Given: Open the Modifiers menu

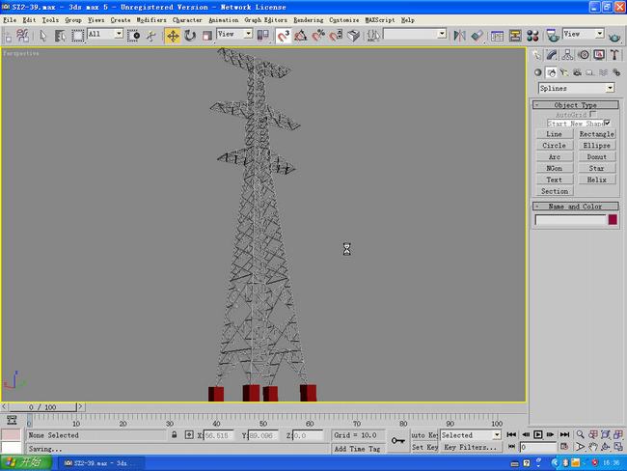Looking at the screenshot, I should point(151,19).
